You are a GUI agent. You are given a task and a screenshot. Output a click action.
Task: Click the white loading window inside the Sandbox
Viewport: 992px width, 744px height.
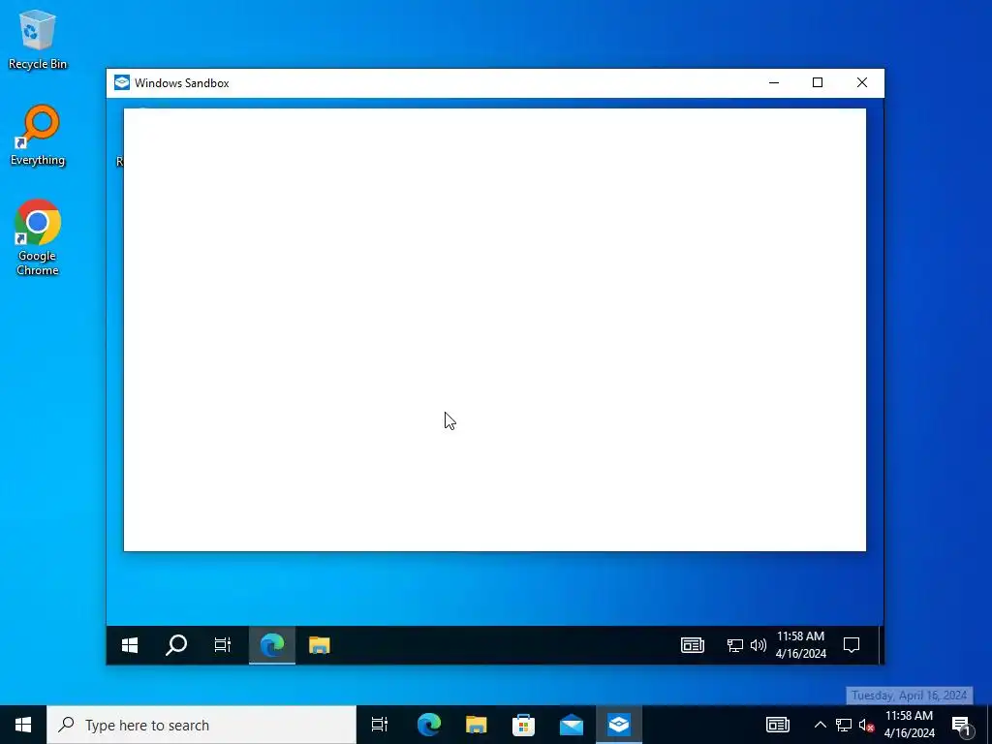point(495,329)
